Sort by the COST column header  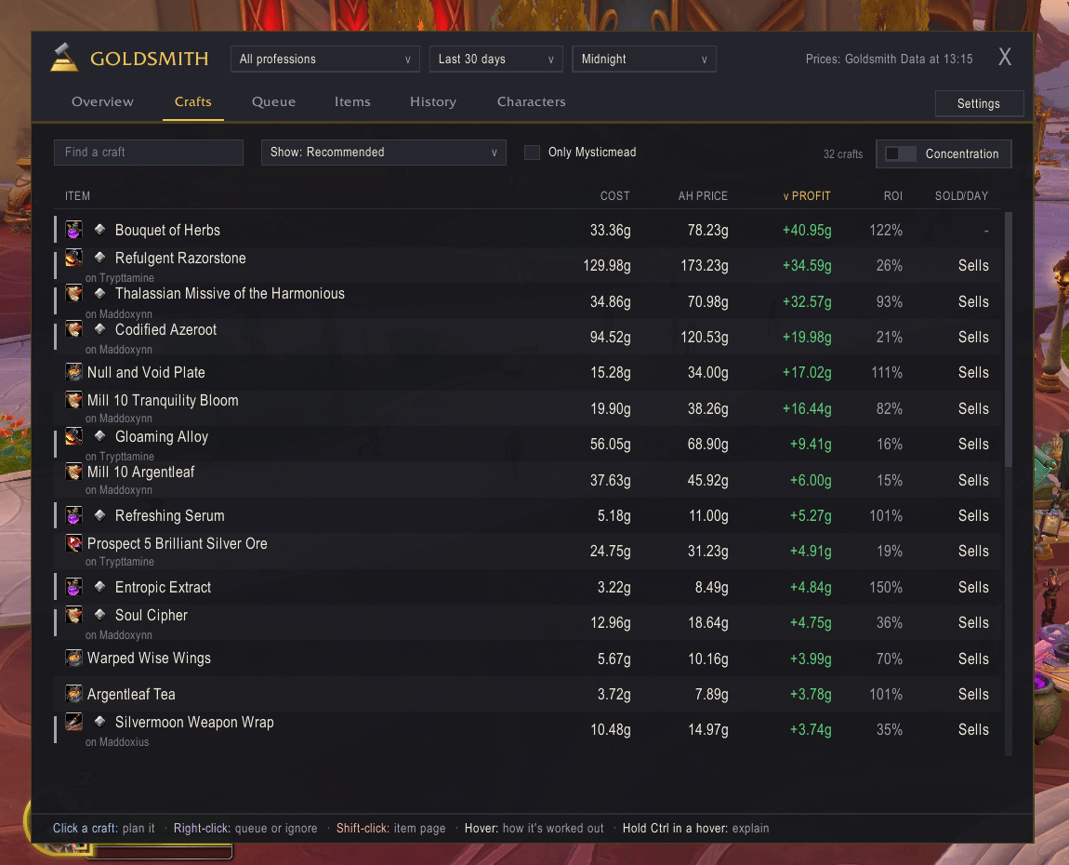point(615,196)
